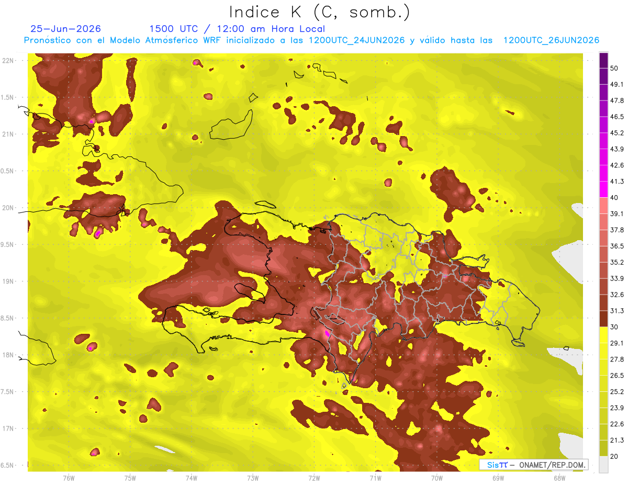Click the longitude label "69W"
The image size is (628, 485).
498,478
